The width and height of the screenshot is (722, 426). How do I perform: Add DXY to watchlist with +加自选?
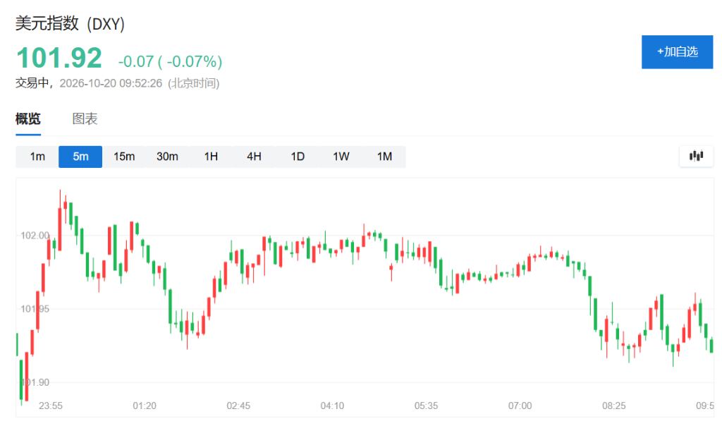click(x=677, y=52)
